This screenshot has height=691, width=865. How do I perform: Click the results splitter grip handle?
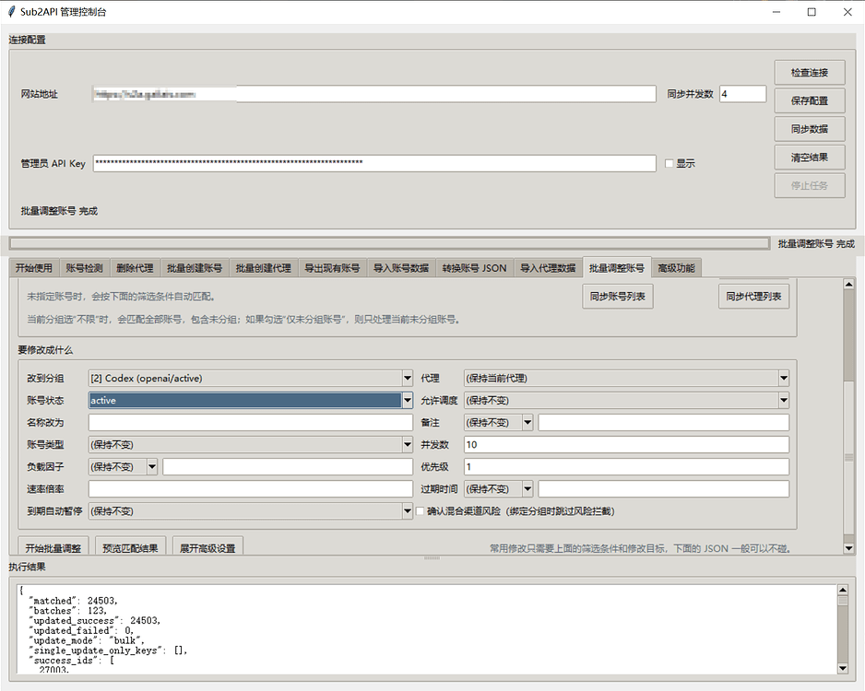click(432, 558)
